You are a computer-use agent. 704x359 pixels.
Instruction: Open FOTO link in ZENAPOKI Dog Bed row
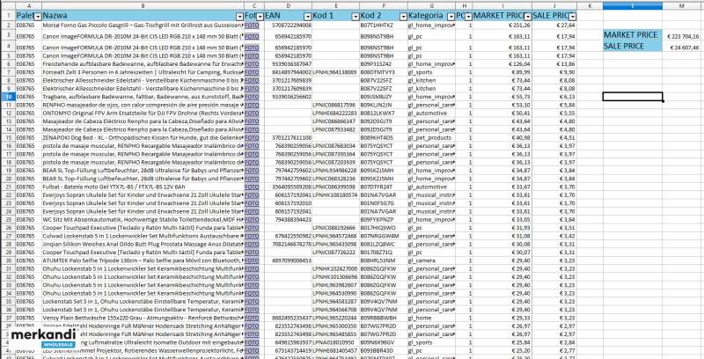(252, 138)
